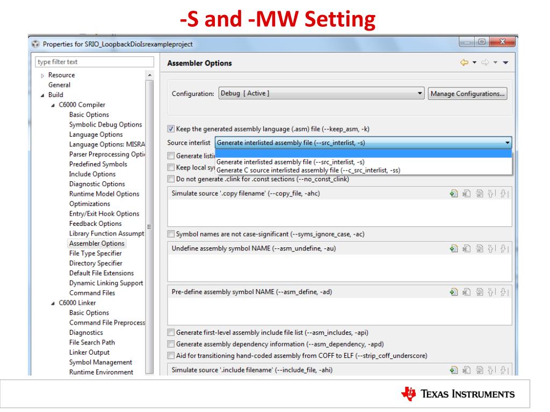Click the type filter text field

pyautogui.click(x=95, y=62)
